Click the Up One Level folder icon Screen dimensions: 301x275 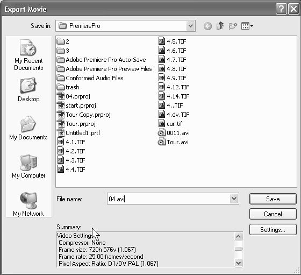click(220, 26)
